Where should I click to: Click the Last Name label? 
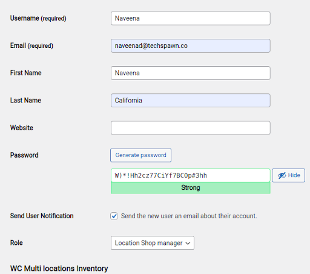pos(25,101)
